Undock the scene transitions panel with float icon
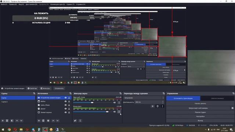Image resolution: width=235 pixels, height=132 pixels. [164, 93]
